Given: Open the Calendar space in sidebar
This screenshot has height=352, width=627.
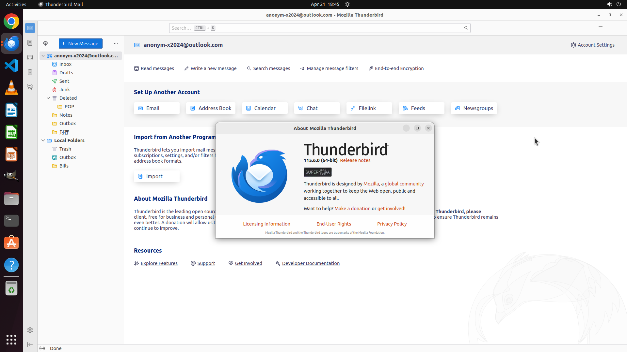Looking at the screenshot, I should [30, 57].
